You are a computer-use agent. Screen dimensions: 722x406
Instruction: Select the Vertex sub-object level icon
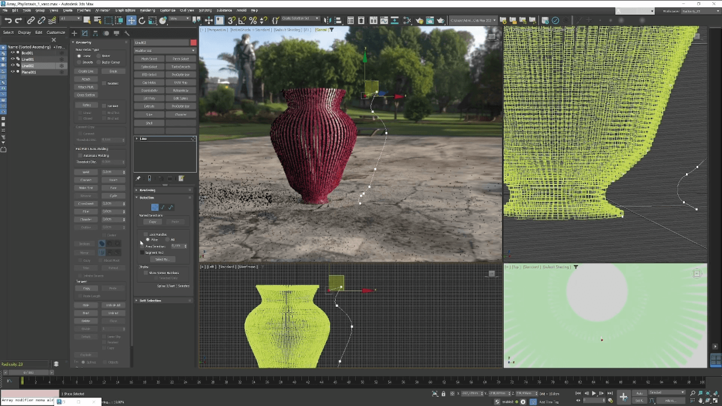coord(155,207)
